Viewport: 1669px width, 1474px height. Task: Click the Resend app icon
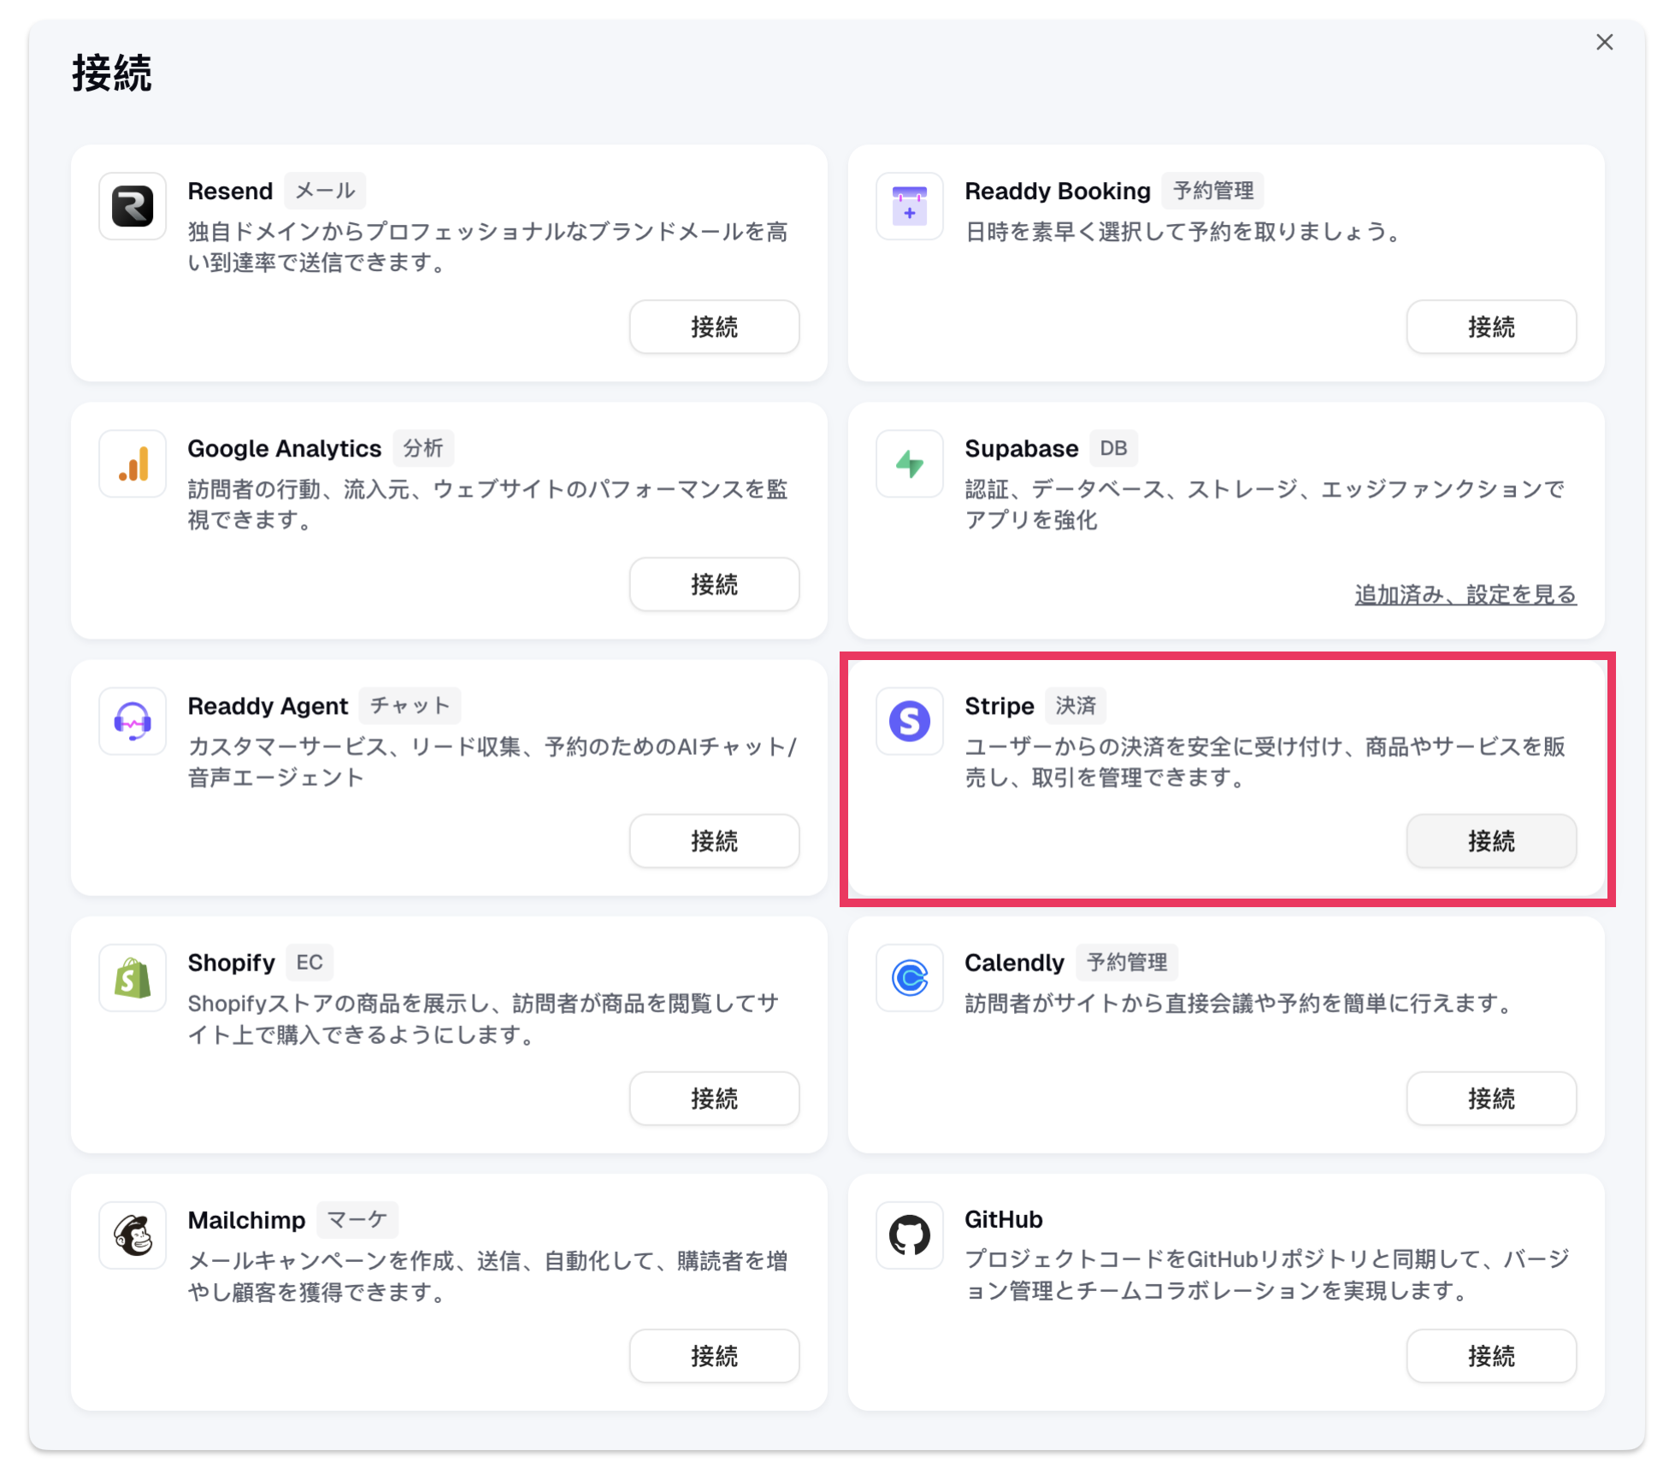pyautogui.click(x=133, y=206)
